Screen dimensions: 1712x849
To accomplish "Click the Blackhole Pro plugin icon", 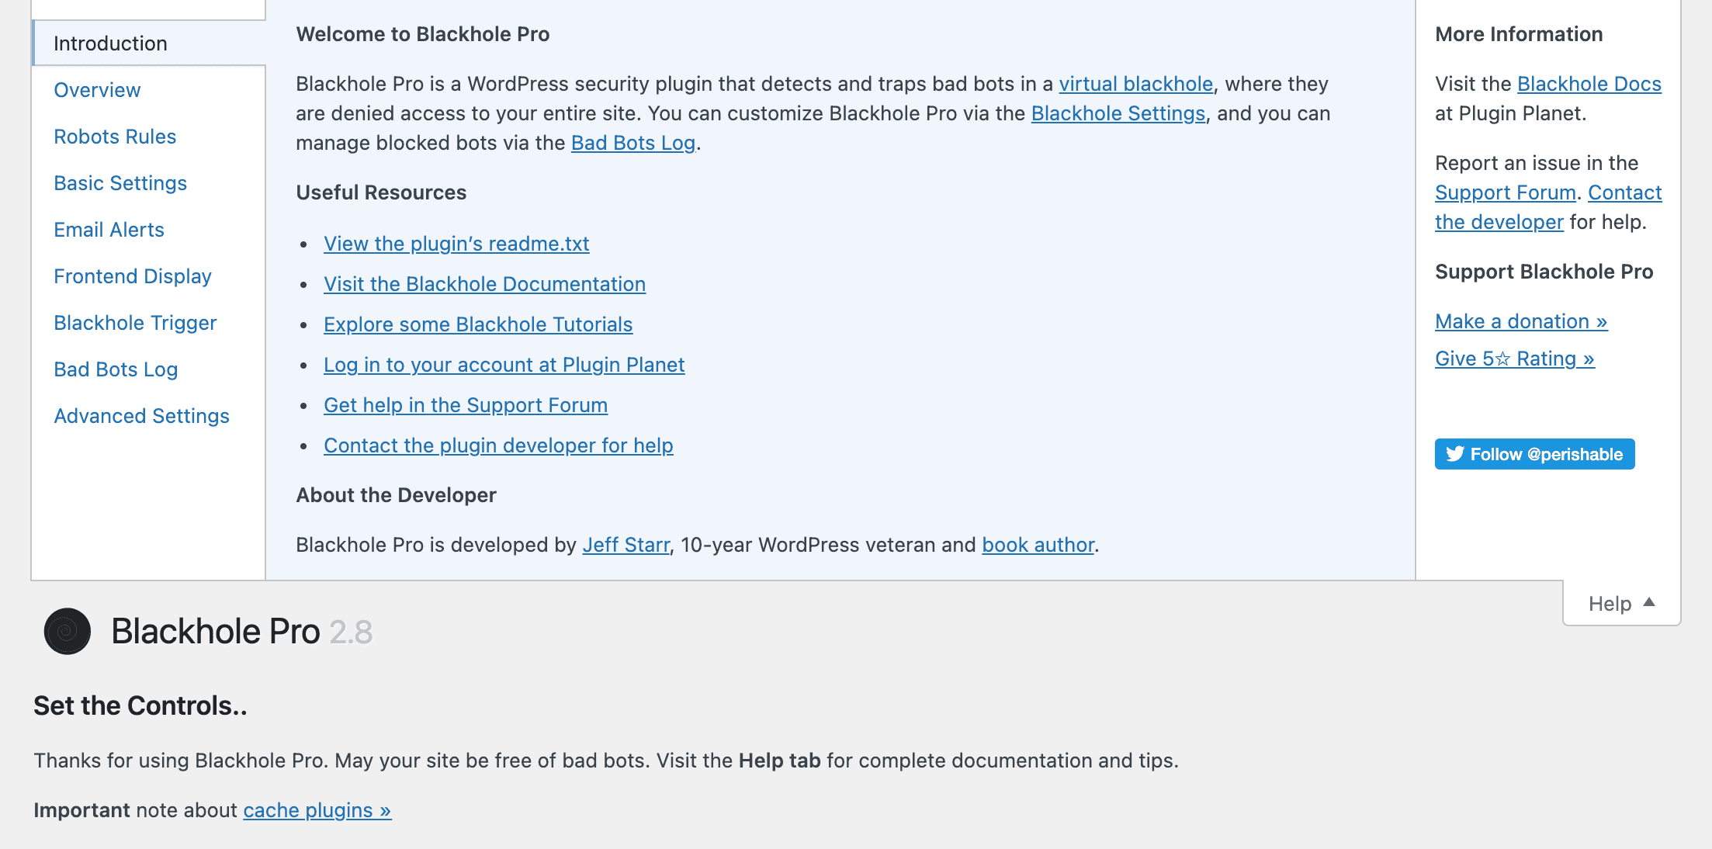I will pos(67,632).
